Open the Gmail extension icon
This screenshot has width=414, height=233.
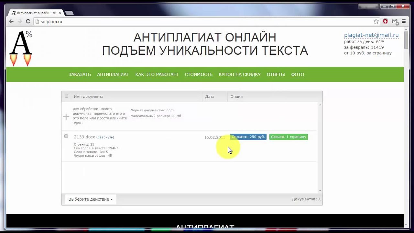pyautogui.click(x=395, y=21)
